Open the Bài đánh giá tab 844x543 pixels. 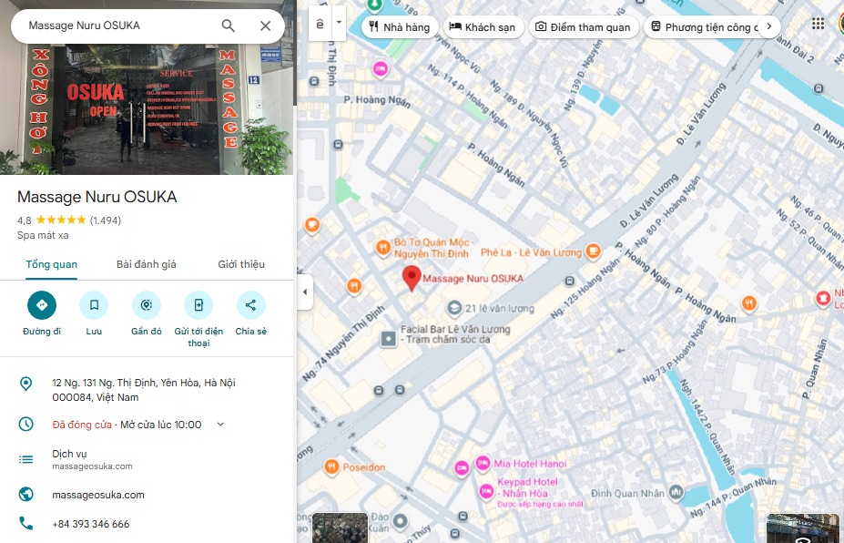147,264
